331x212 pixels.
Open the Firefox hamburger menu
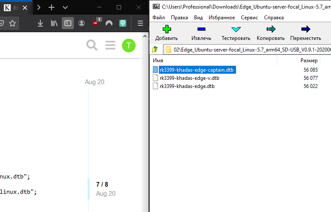(140, 23)
